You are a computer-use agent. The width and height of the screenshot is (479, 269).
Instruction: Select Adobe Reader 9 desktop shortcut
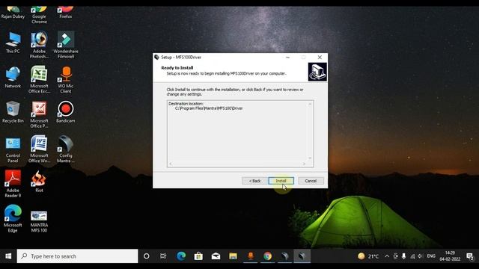point(13,184)
